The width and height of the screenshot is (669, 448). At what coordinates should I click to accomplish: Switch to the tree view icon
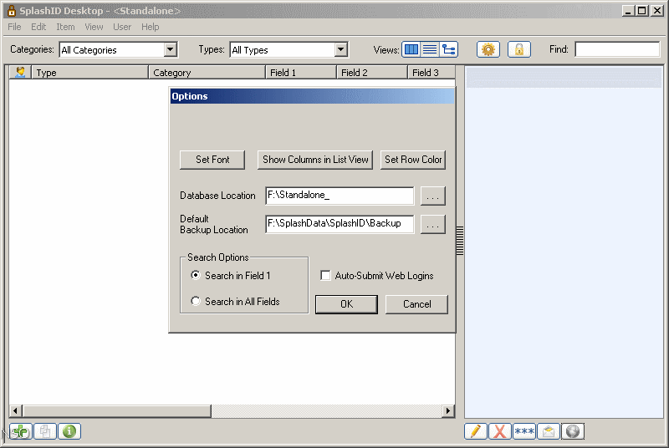click(x=448, y=49)
